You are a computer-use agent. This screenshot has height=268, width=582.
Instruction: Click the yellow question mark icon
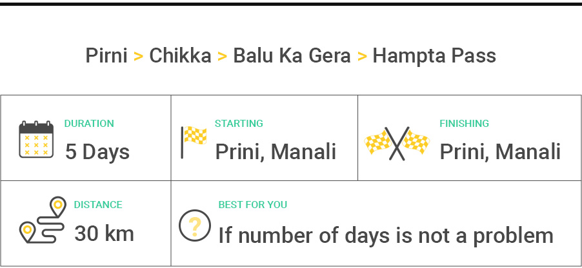[x=195, y=225]
